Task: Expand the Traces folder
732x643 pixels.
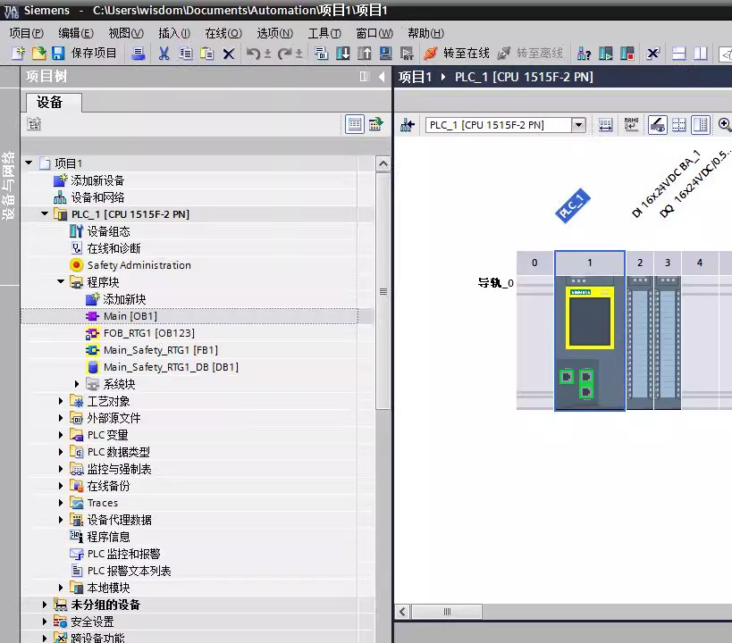Action: coord(61,503)
